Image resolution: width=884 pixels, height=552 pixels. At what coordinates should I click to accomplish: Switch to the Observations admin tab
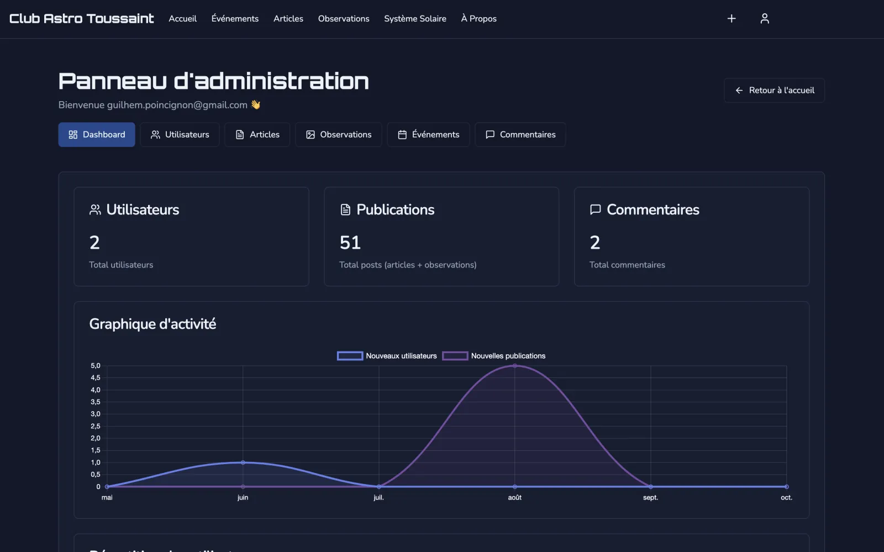point(339,135)
